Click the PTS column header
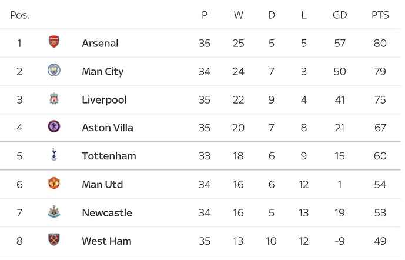405x260 pixels. coord(380,15)
